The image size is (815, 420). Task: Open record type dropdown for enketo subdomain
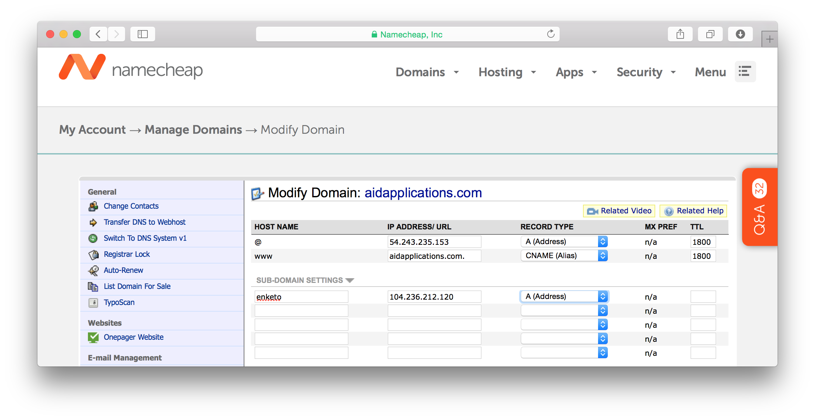click(x=564, y=296)
